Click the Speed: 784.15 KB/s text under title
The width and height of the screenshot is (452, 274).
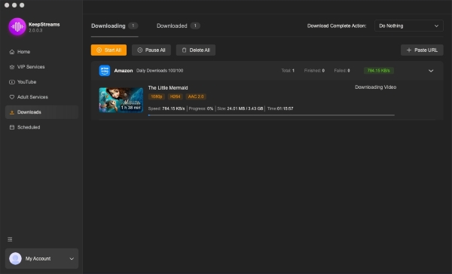(166, 108)
